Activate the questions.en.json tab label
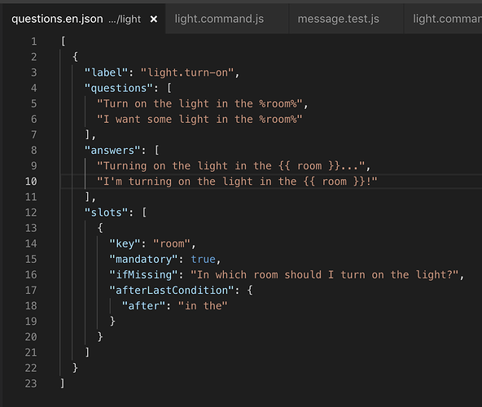 (x=57, y=19)
